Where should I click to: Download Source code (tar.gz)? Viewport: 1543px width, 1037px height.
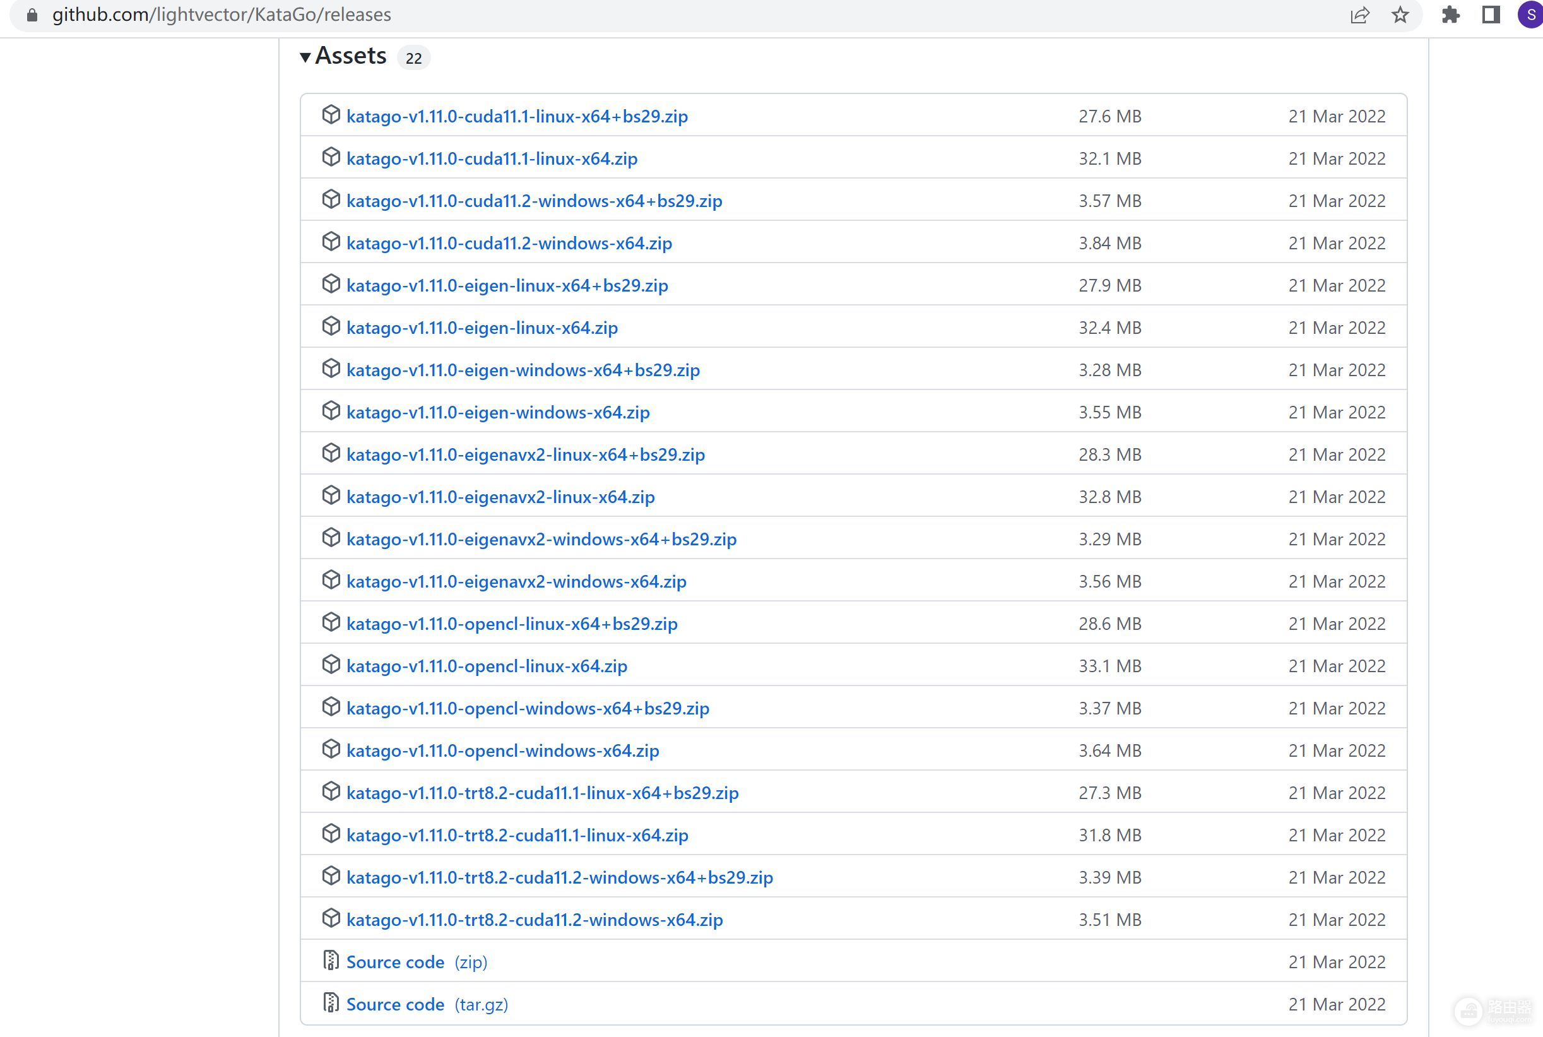[427, 1005]
